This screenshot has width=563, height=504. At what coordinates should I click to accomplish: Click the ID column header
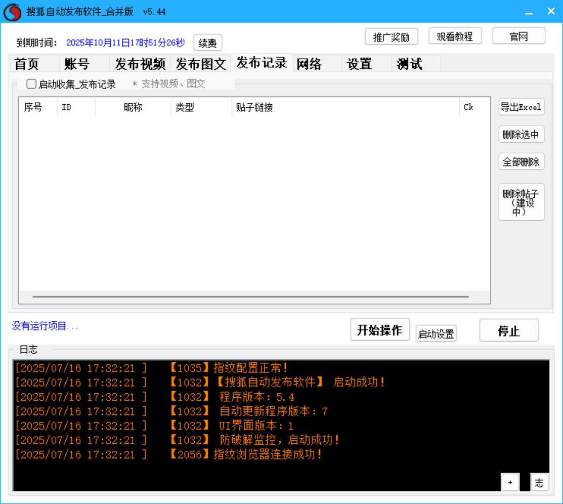(76, 107)
